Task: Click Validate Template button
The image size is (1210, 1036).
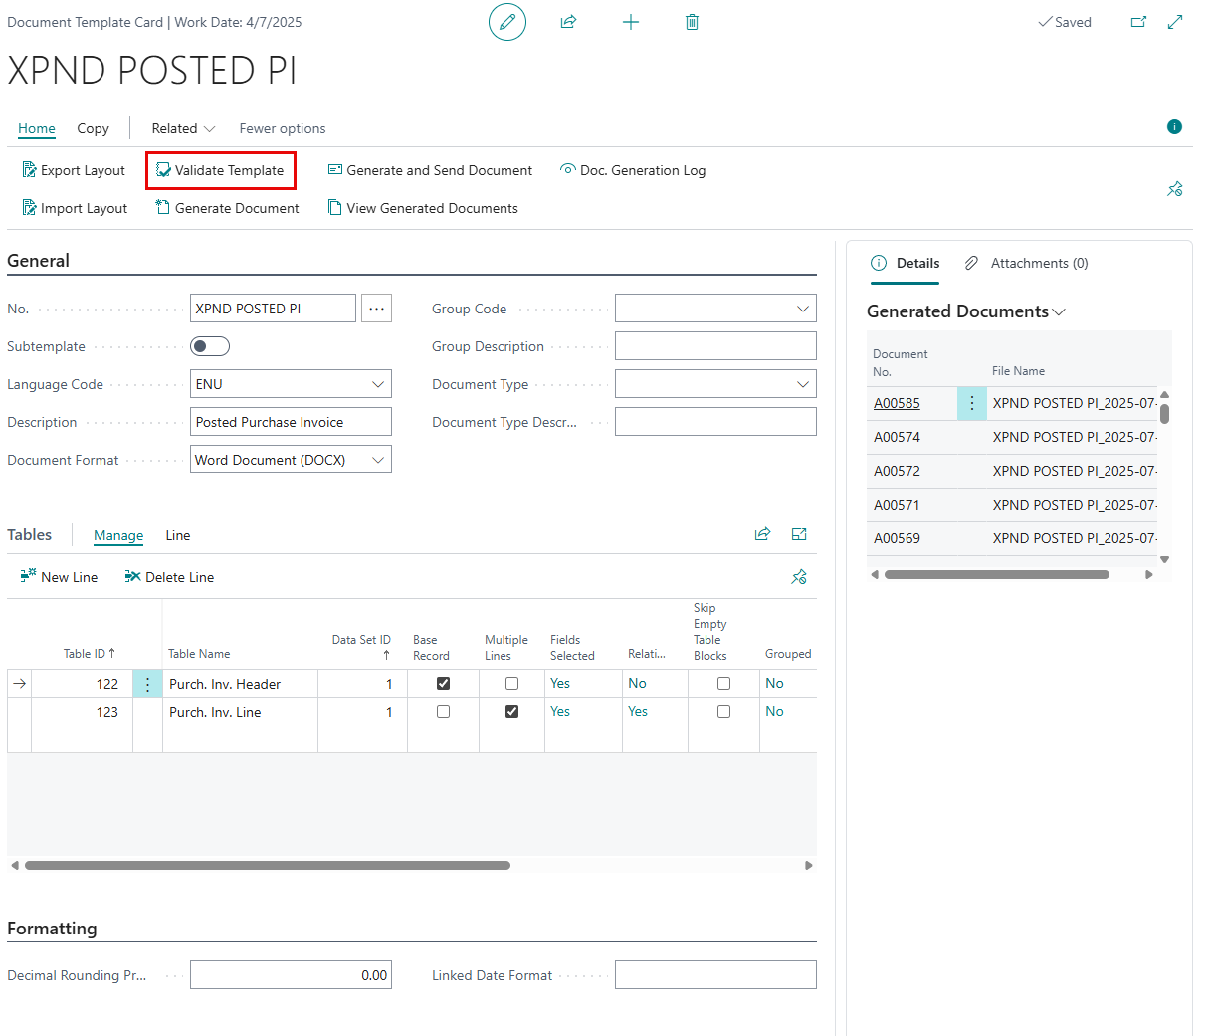Action: pyautogui.click(x=221, y=170)
